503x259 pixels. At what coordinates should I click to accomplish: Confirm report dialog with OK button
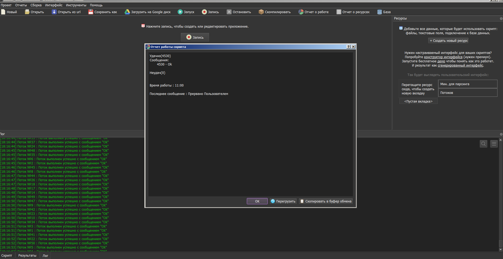[x=257, y=201]
